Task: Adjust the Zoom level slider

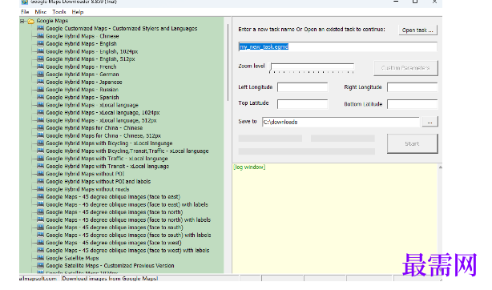Action: coord(312,67)
